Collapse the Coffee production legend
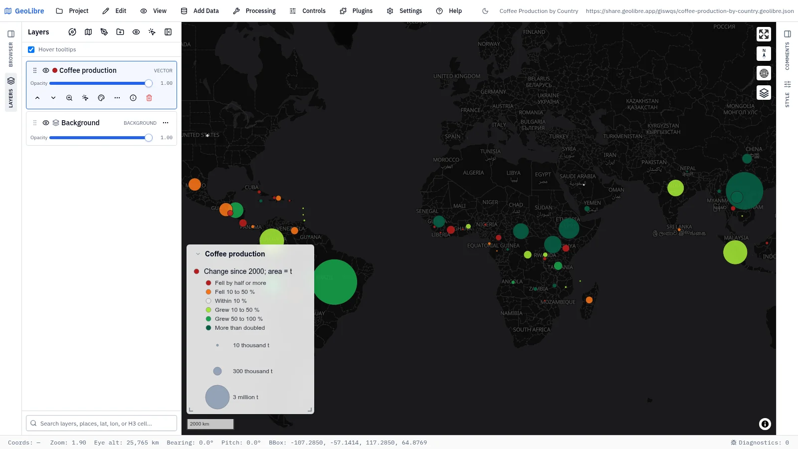The height and width of the screenshot is (449, 798). pos(198,254)
